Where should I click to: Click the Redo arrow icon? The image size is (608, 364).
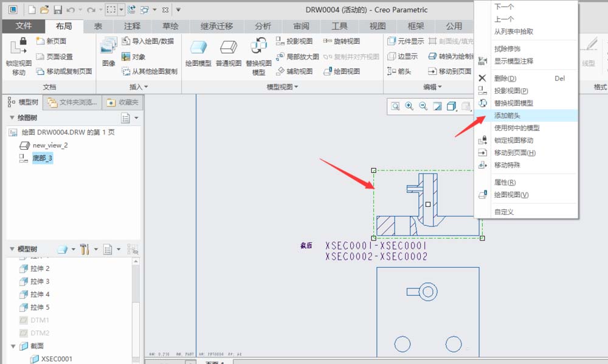[x=91, y=10]
